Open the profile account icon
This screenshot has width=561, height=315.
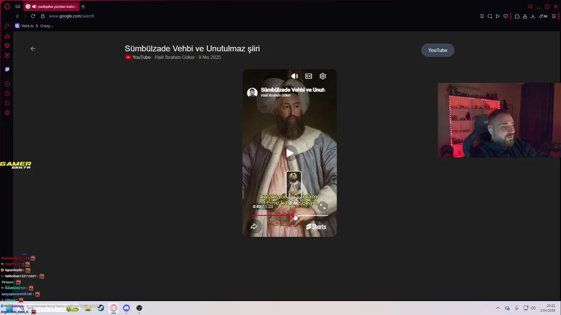525,16
